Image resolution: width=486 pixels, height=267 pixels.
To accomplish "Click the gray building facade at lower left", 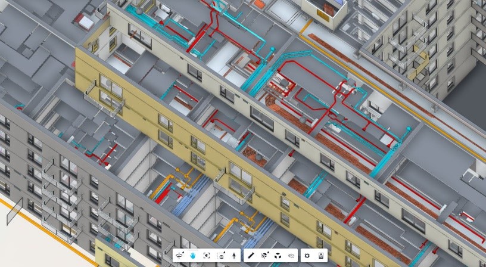I will (36, 173).
